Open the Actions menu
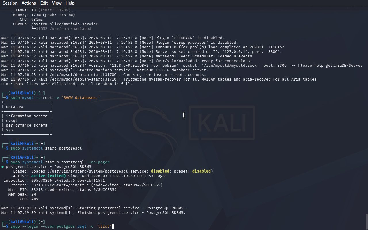 [29, 3]
